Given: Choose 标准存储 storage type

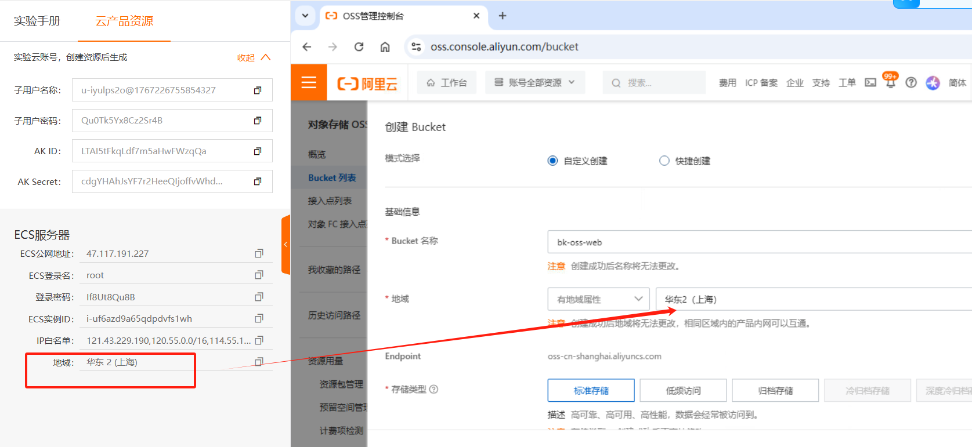Looking at the screenshot, I should click(x=591, y=390).
